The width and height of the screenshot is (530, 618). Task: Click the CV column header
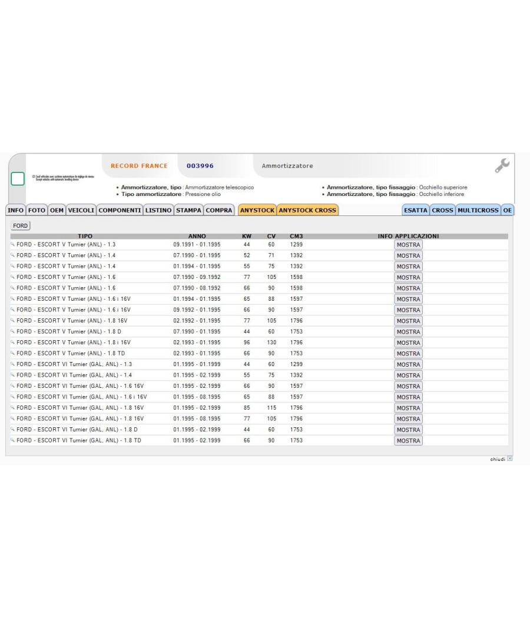[x=271, y=236]
